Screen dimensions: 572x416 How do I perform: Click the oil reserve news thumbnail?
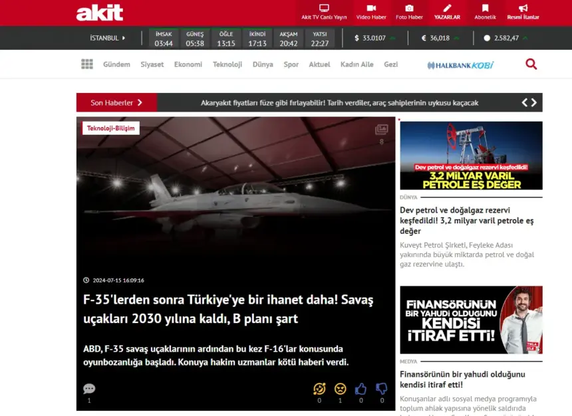471,156
